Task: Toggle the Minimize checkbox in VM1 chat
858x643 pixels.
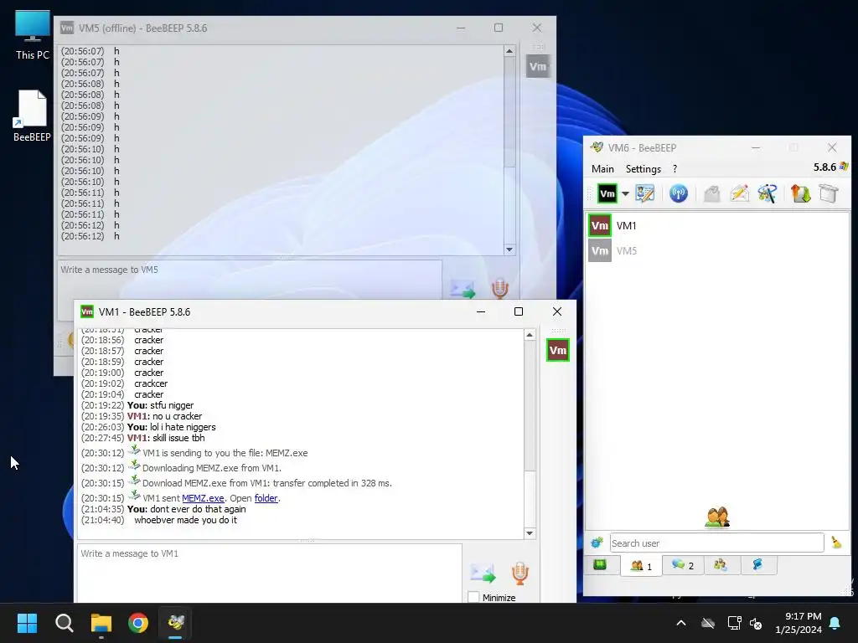Action: point(474,598)
